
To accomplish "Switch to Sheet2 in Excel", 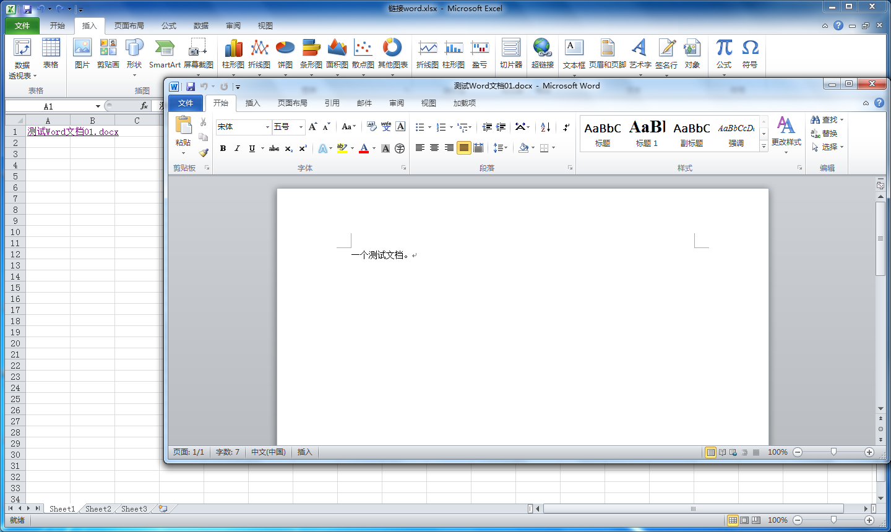I will click(98, 508).
